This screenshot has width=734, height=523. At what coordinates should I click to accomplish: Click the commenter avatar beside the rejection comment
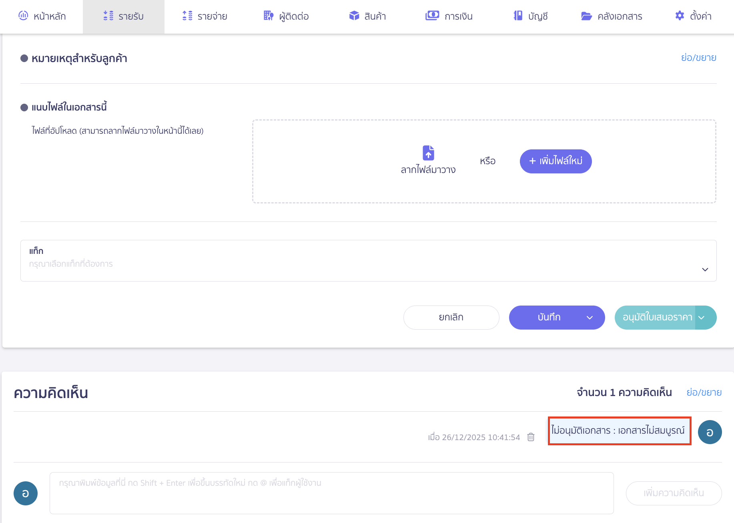click(x=710, y=432)
